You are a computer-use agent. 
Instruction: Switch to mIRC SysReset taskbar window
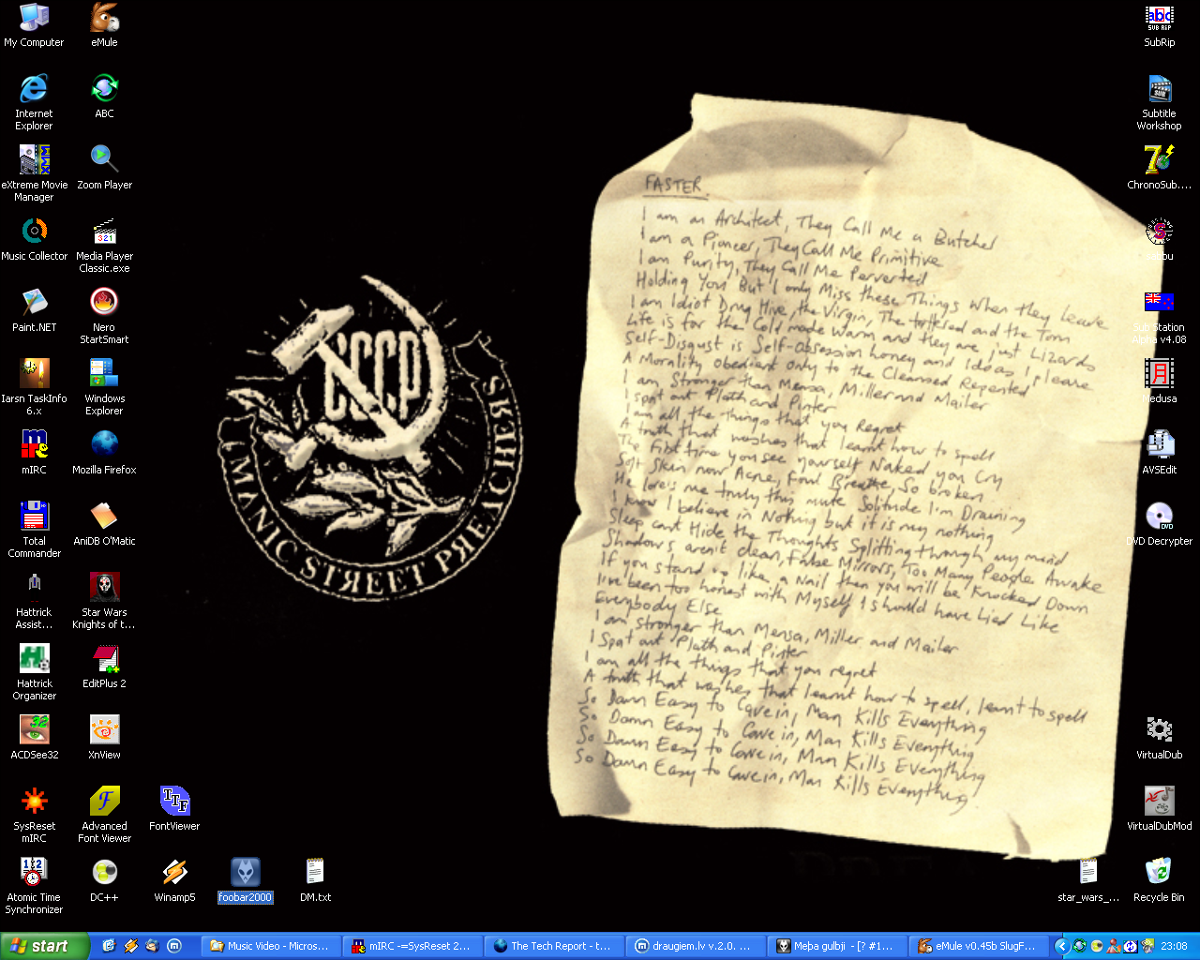click(x=413, y=946)
